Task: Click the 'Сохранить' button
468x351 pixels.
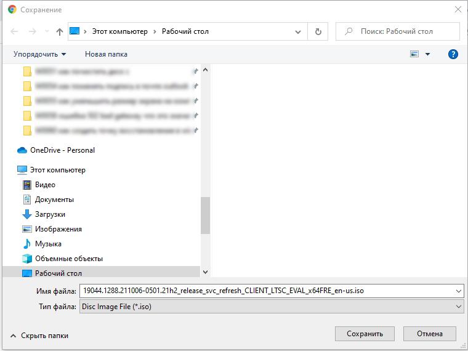Action: coord(365,334)
